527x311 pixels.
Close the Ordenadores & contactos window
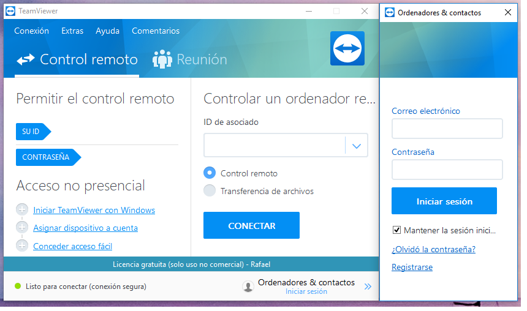coord(508,12)
